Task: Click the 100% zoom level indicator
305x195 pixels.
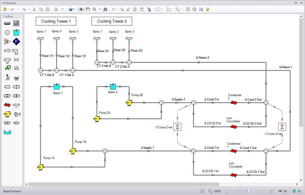Action: click(x=215, y=191)
